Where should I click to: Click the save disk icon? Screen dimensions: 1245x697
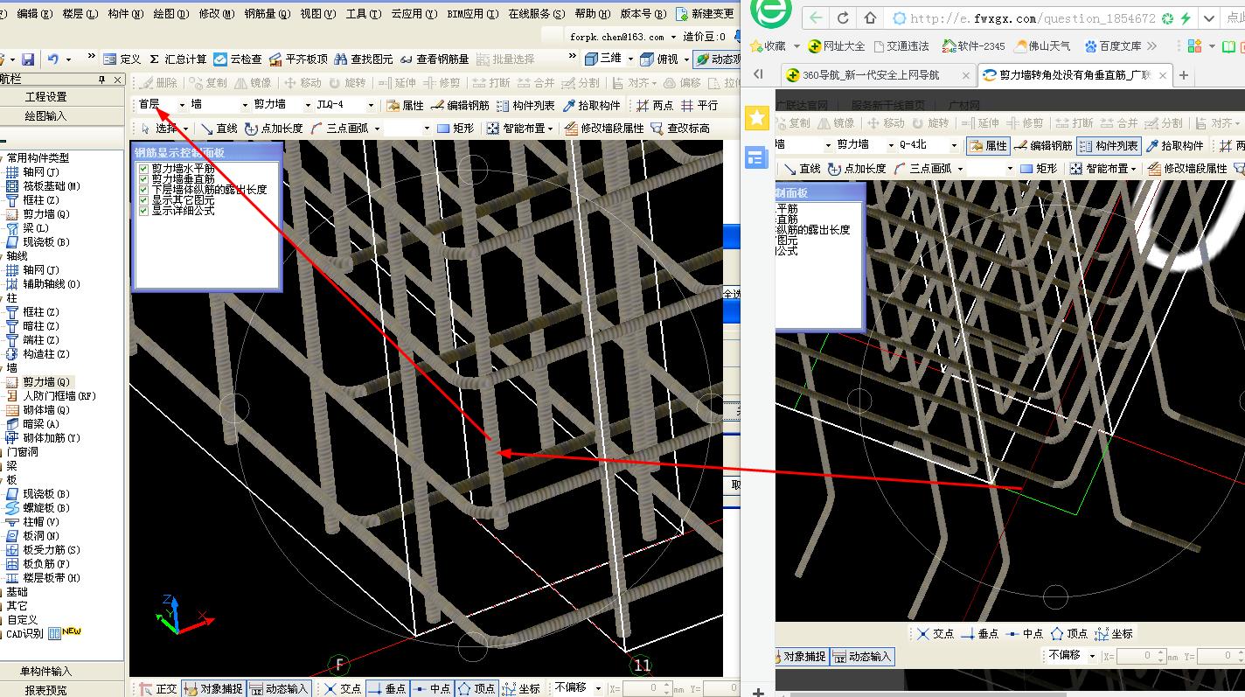[28, 59]
